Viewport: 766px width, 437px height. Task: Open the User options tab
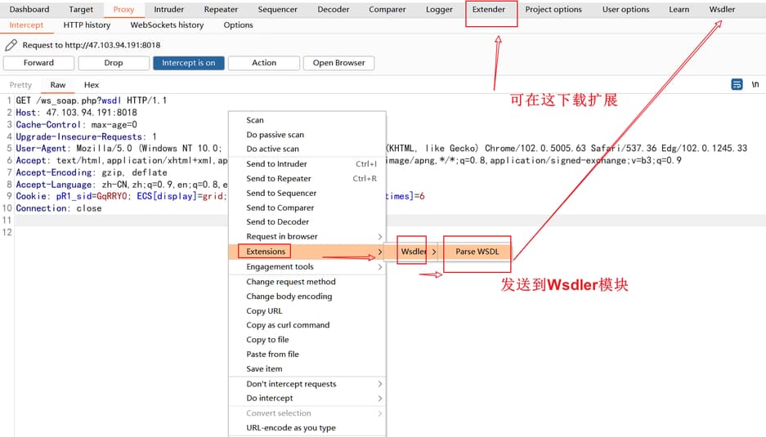pyautogui.click(x=625, y=9)
